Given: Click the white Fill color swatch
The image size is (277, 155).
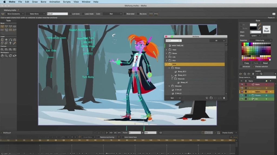Looking at the screenshot, I should (253, 25).
